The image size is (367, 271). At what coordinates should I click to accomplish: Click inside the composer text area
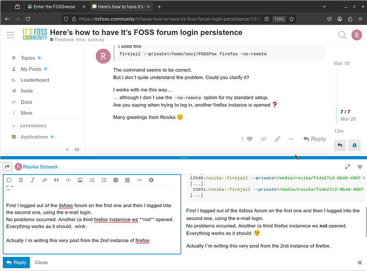click(92, 220)
